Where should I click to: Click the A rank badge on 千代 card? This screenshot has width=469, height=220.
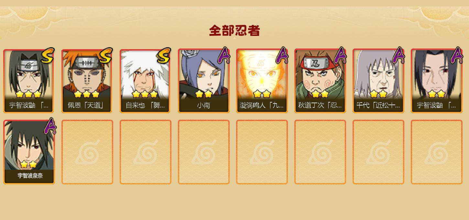398,56
